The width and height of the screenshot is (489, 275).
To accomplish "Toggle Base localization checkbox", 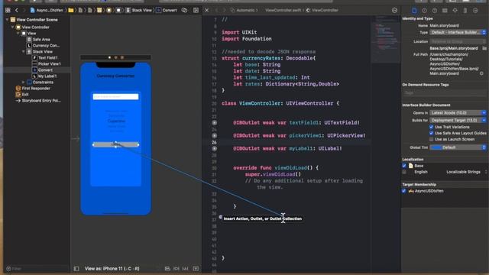I will 404,166.
